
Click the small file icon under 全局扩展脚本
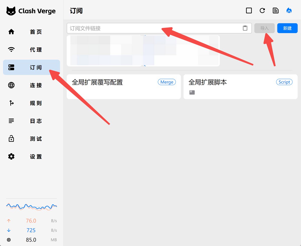(x=192, y=92)
